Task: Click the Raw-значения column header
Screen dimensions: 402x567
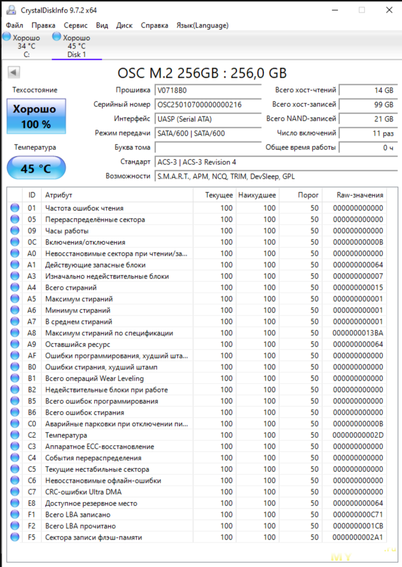Action: coord(358,195)
